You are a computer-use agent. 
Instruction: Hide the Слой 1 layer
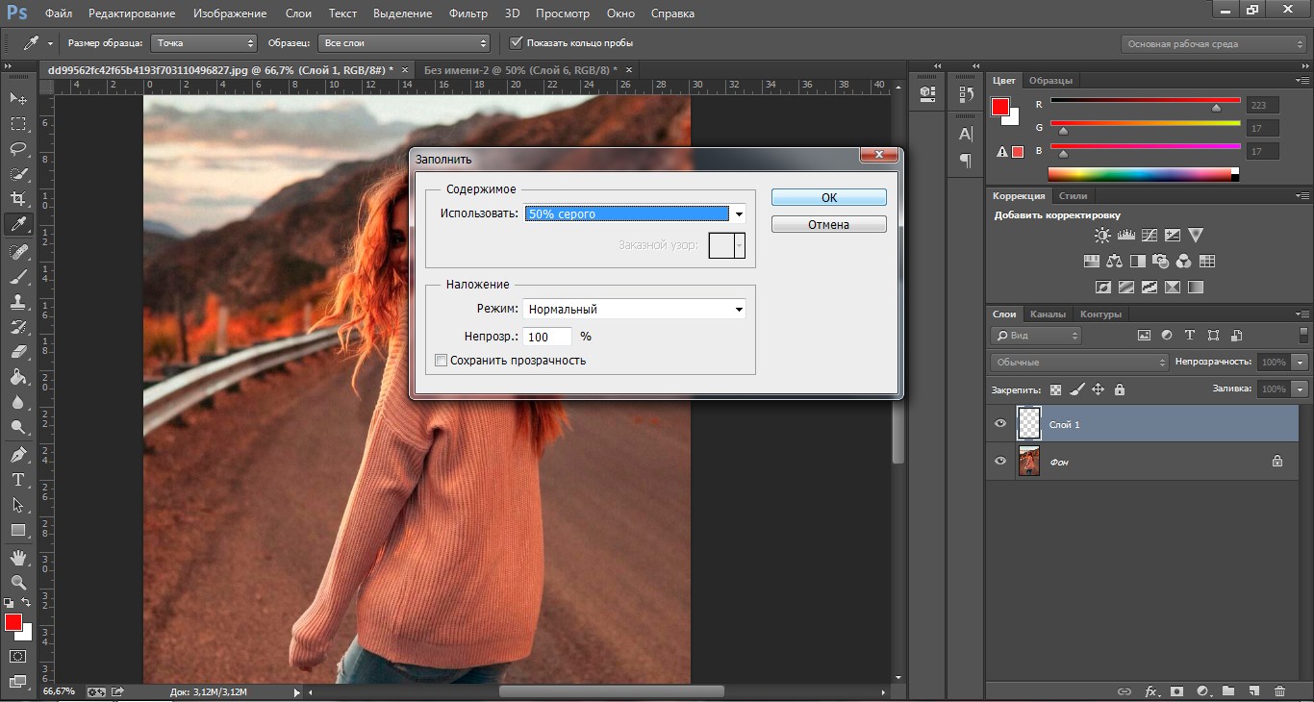pos(1000,424)
